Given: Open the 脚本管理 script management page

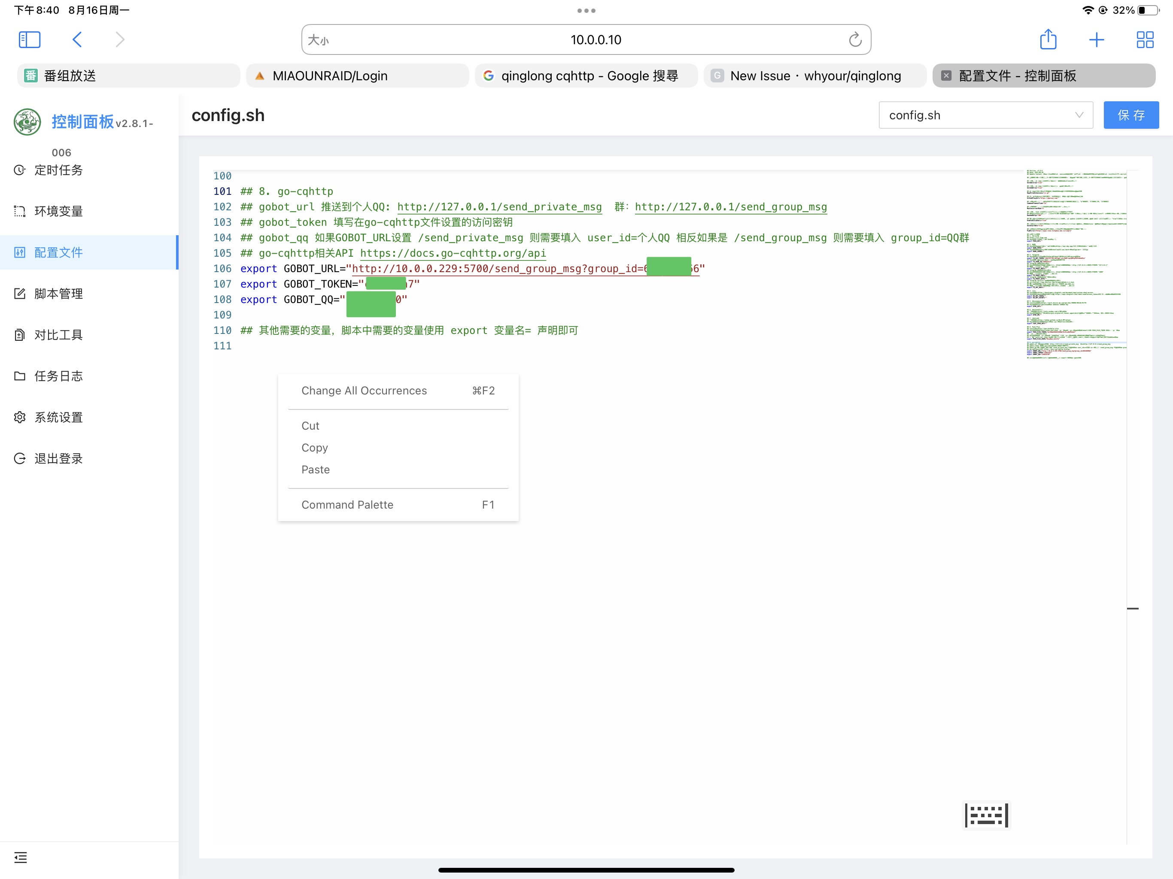Looking at the screenshot, I should pos(58,293).
